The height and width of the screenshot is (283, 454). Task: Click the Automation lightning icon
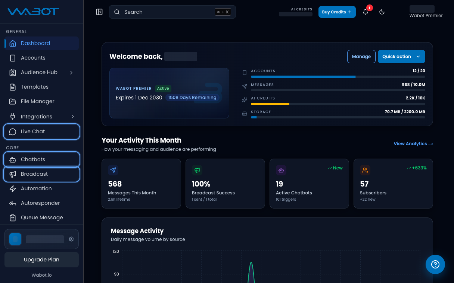13,188
